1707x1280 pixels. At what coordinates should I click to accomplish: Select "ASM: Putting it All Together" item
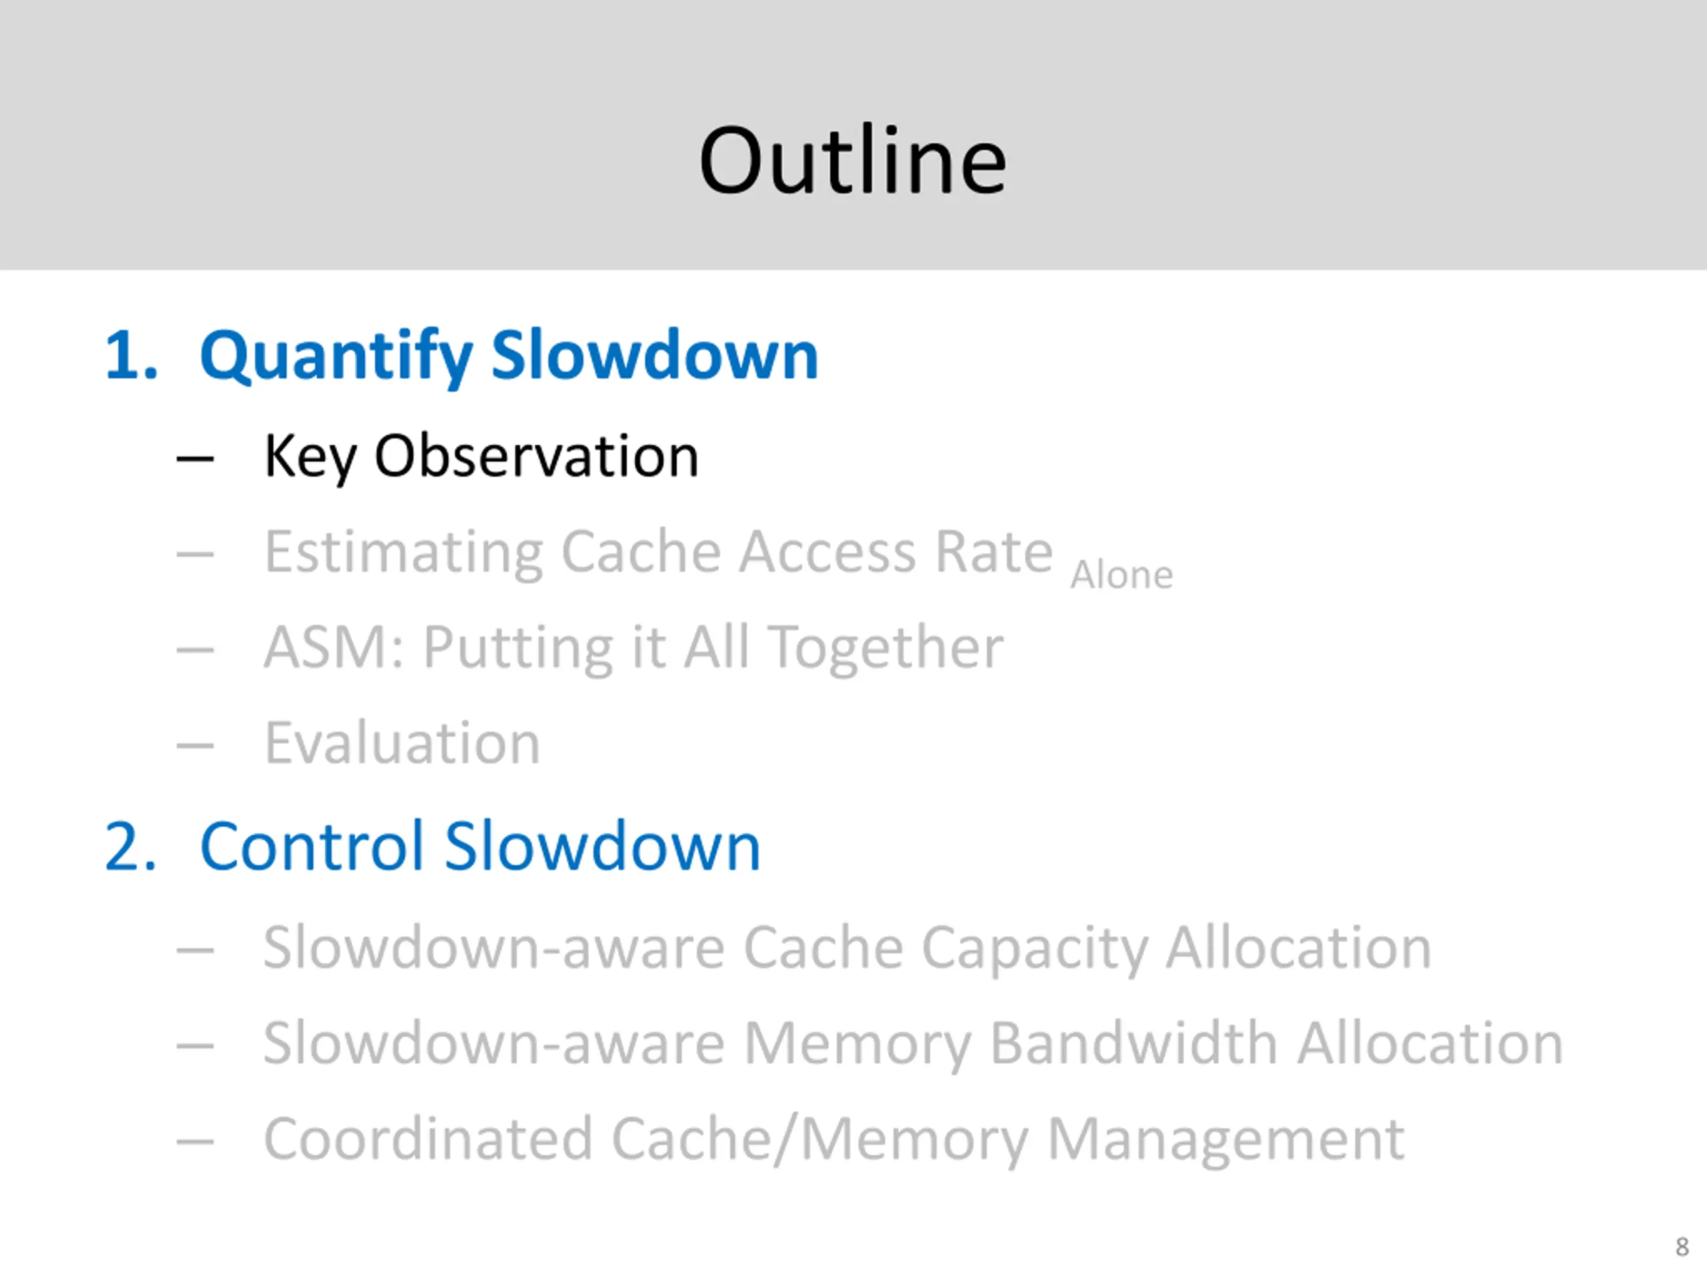coord(633,647)
